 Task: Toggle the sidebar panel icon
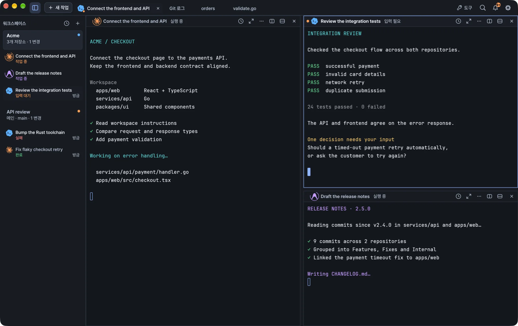tap(35, 8)
